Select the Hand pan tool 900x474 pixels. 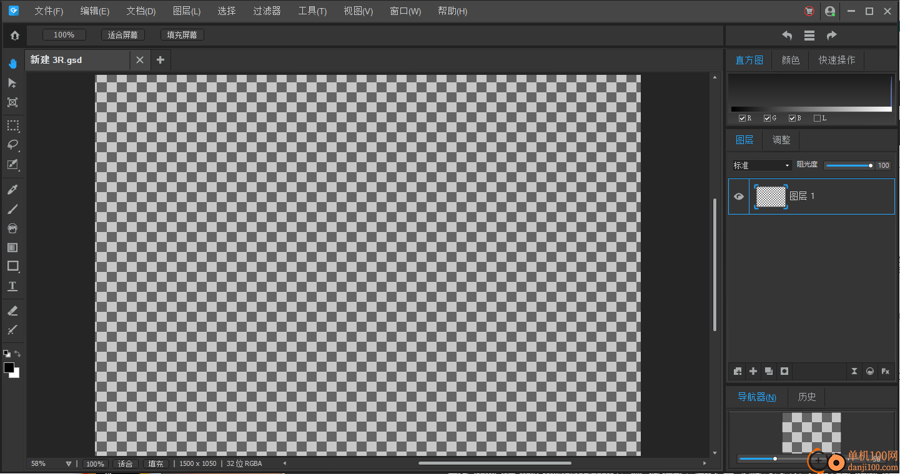pos(12,63)
